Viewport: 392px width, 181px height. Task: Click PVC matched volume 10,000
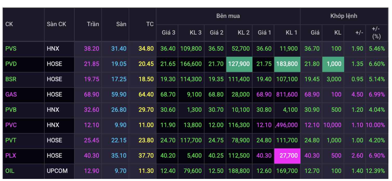click(x=332, y=125)
